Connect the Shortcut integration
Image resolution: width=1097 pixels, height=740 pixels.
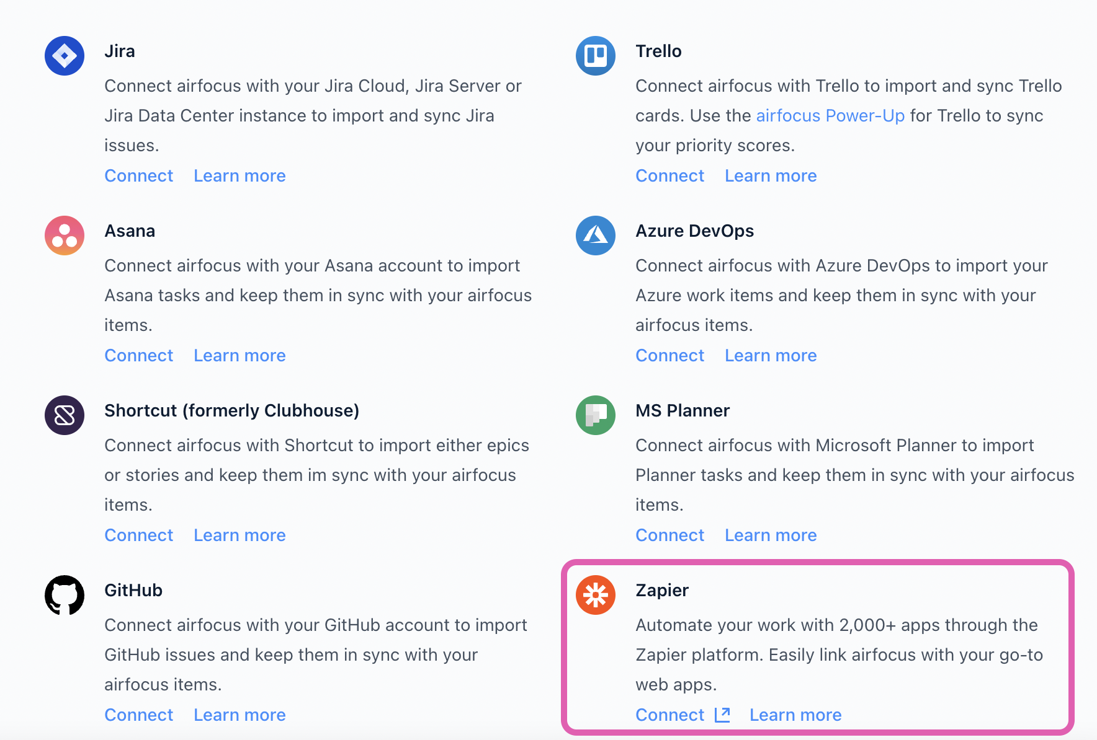pyautogui.click(x=139, y=535)
